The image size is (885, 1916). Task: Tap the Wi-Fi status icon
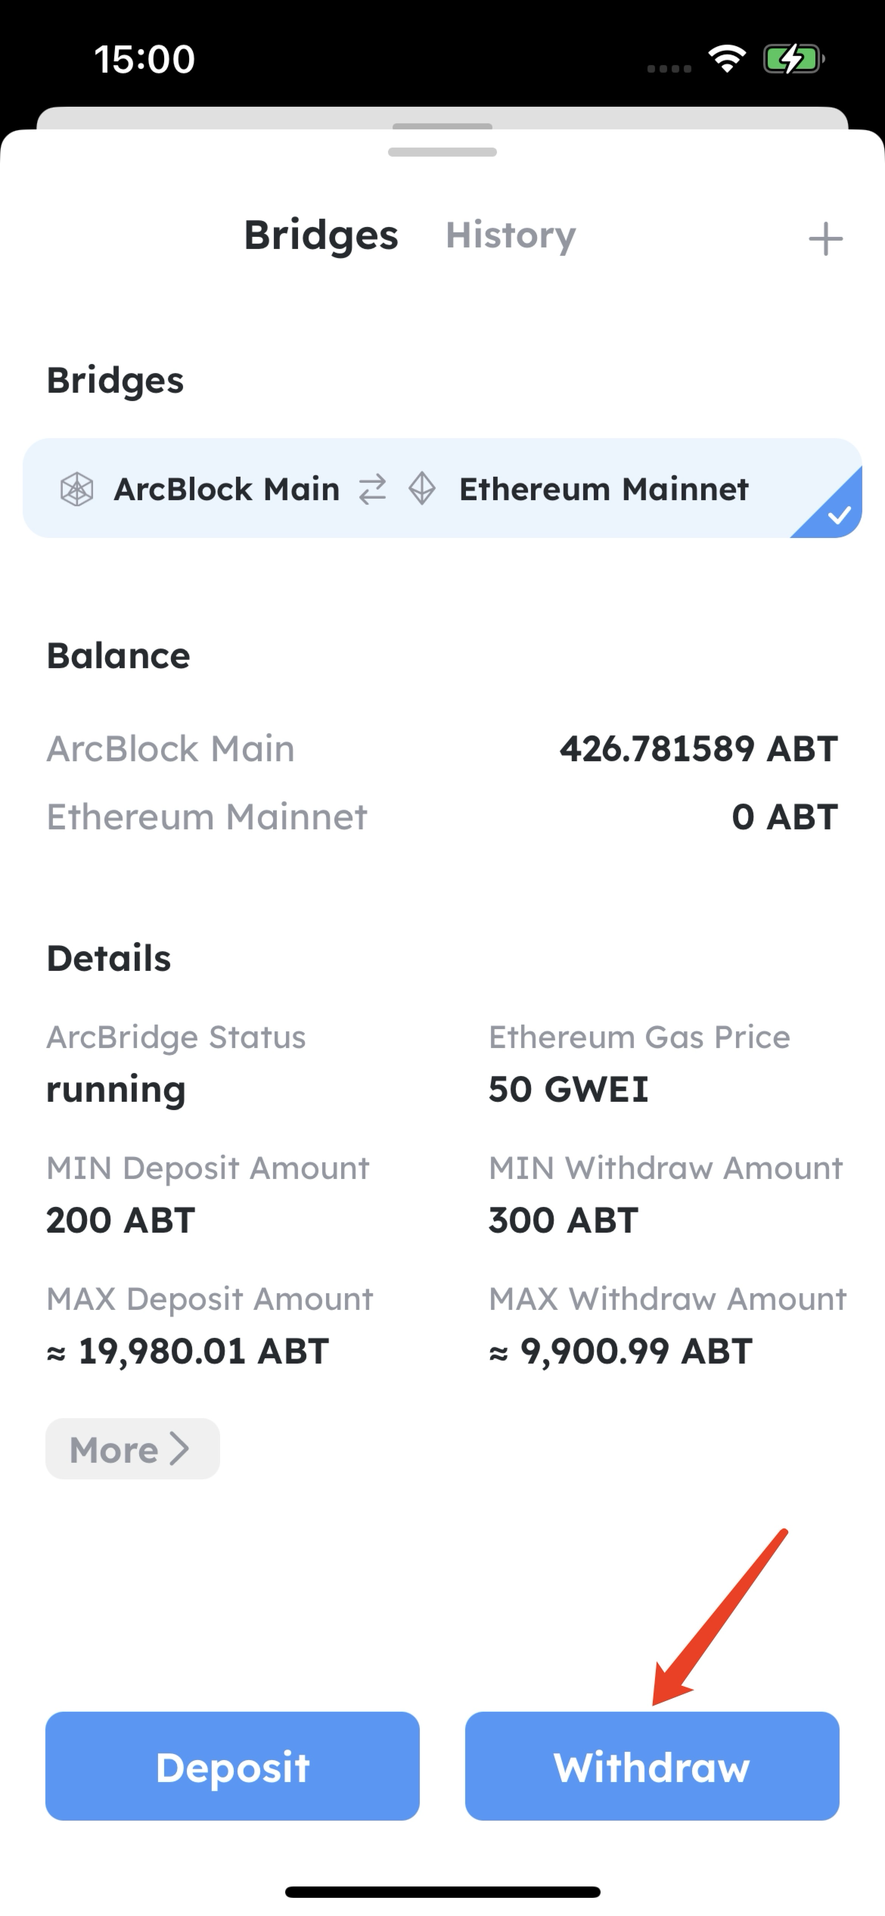click(x=727, y=59)
